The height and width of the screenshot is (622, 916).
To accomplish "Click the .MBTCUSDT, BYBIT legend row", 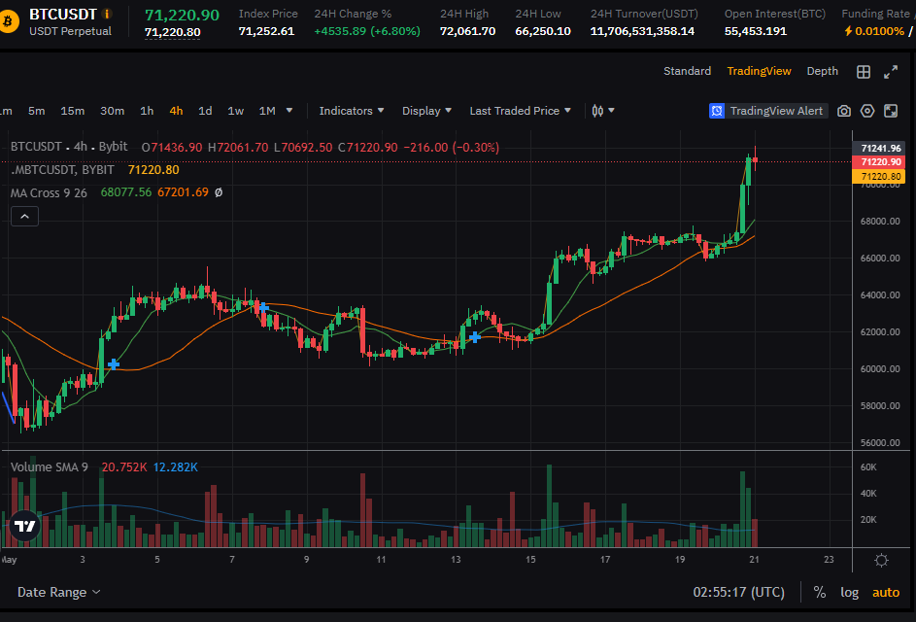I will 94,169.
